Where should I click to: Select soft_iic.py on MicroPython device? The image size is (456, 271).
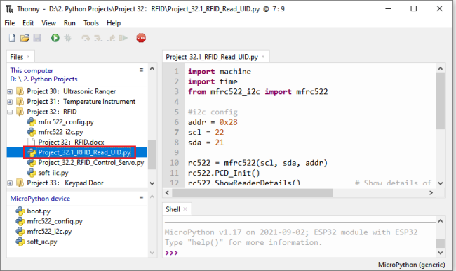[x=42, y=242]
